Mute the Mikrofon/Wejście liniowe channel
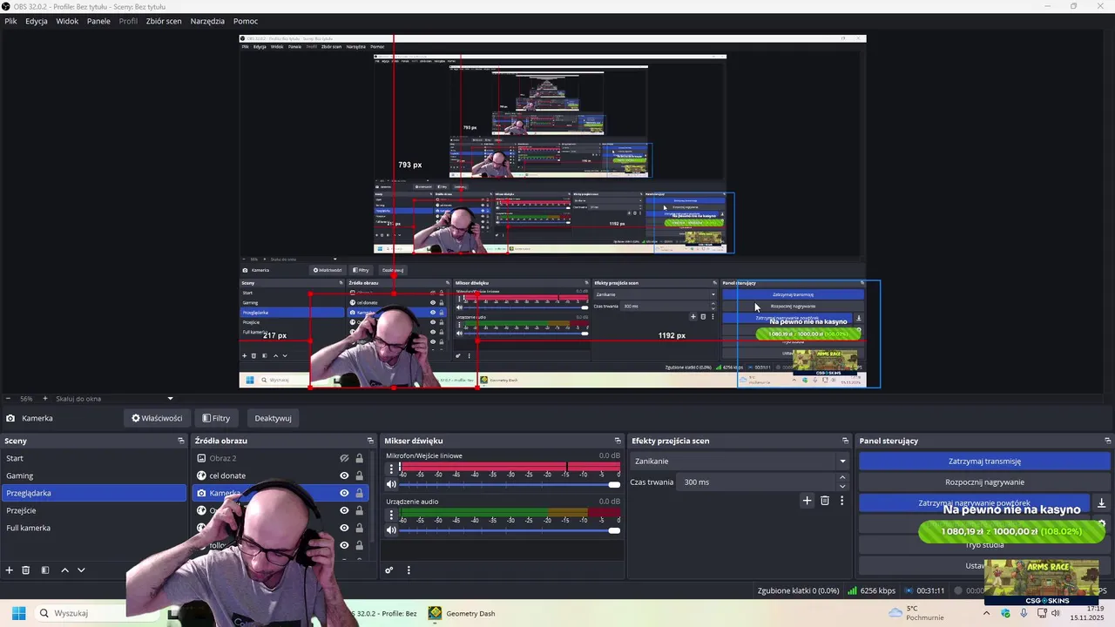The width and height of the screenshot is (1115, 627). [391, 484]
